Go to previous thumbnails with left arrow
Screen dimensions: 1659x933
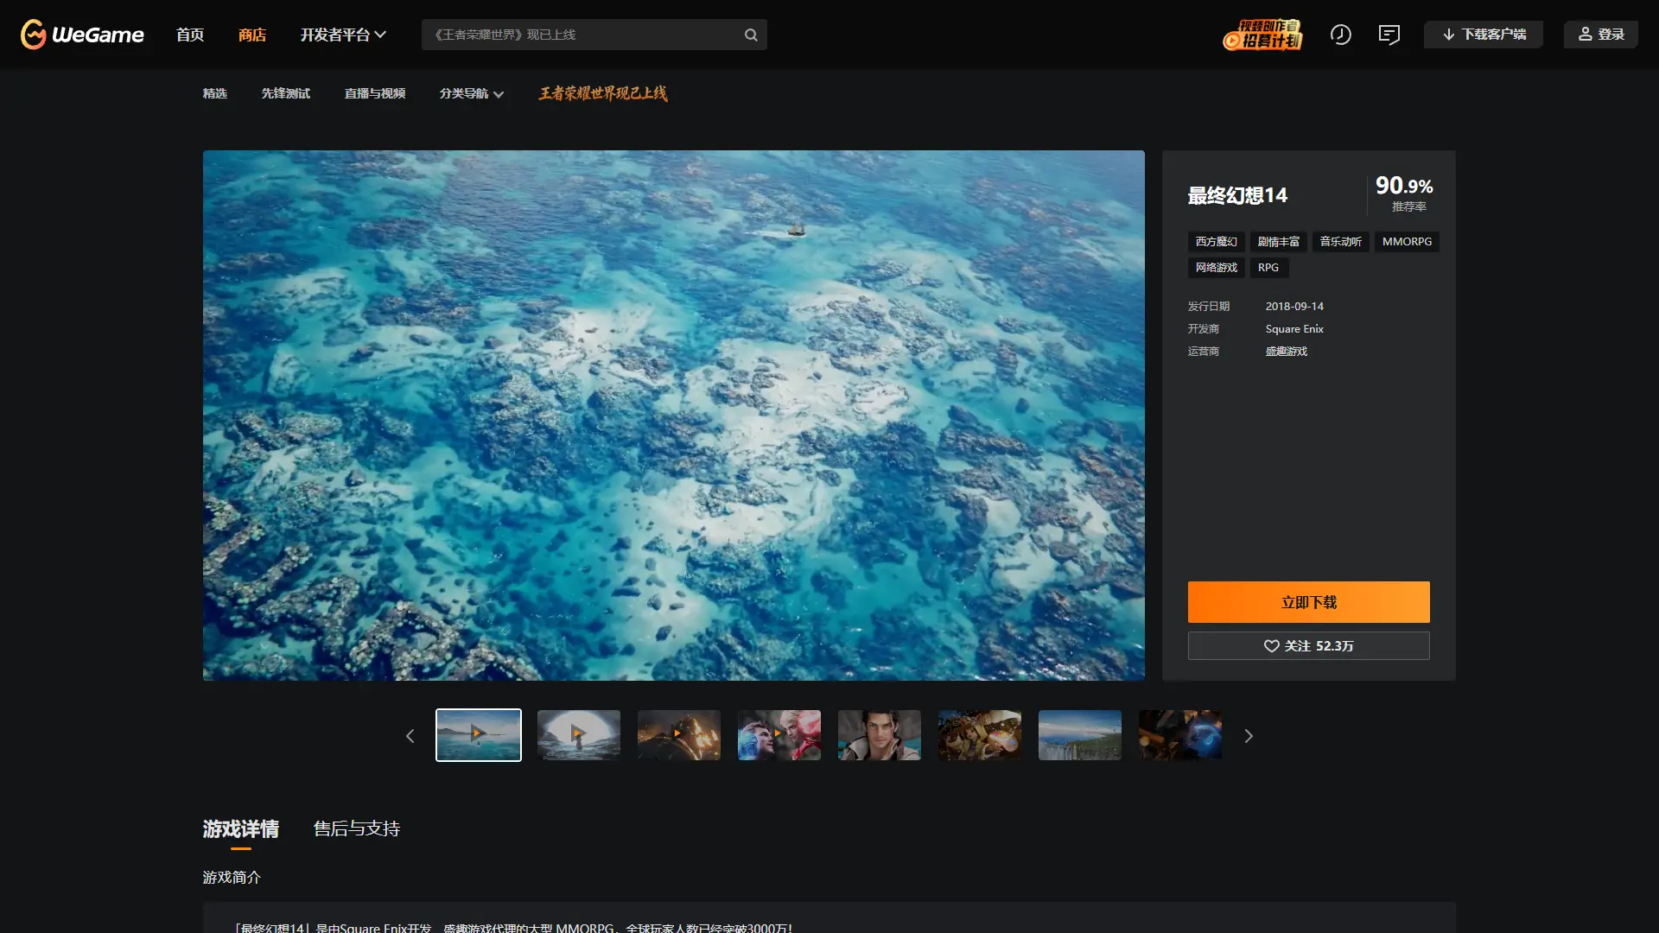[410, 736]
